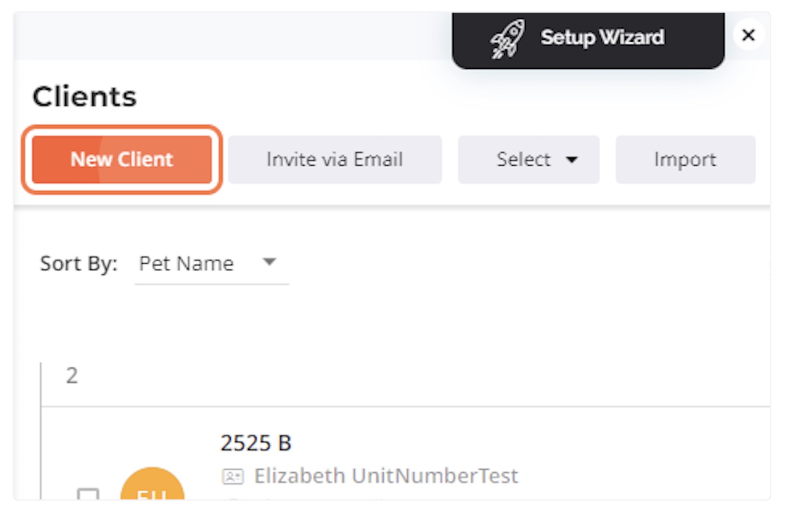
Task: Click the Sort By dropdown arrow
Action: point(269,262)
